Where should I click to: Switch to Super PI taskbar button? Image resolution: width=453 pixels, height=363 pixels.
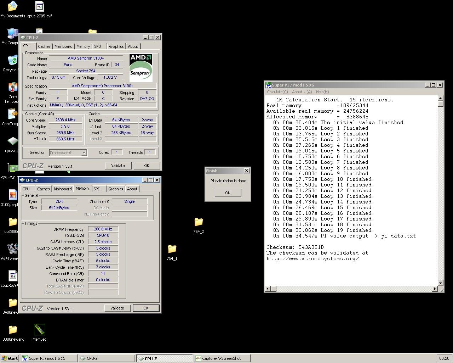(49, 358)
